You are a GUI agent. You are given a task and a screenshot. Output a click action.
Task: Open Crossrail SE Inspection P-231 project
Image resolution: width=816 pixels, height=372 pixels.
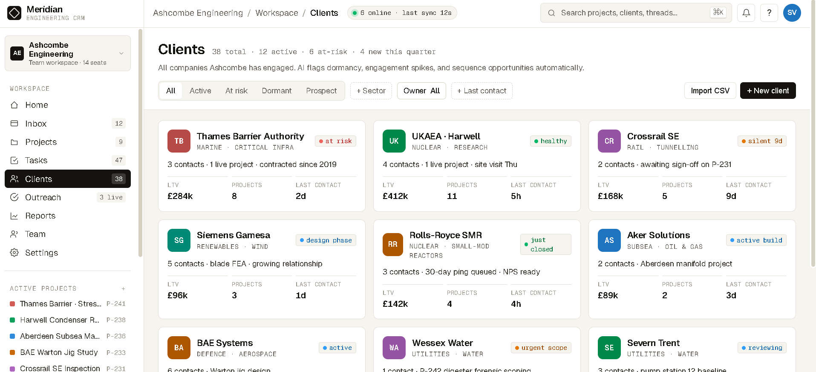click(x=68, y=368)
